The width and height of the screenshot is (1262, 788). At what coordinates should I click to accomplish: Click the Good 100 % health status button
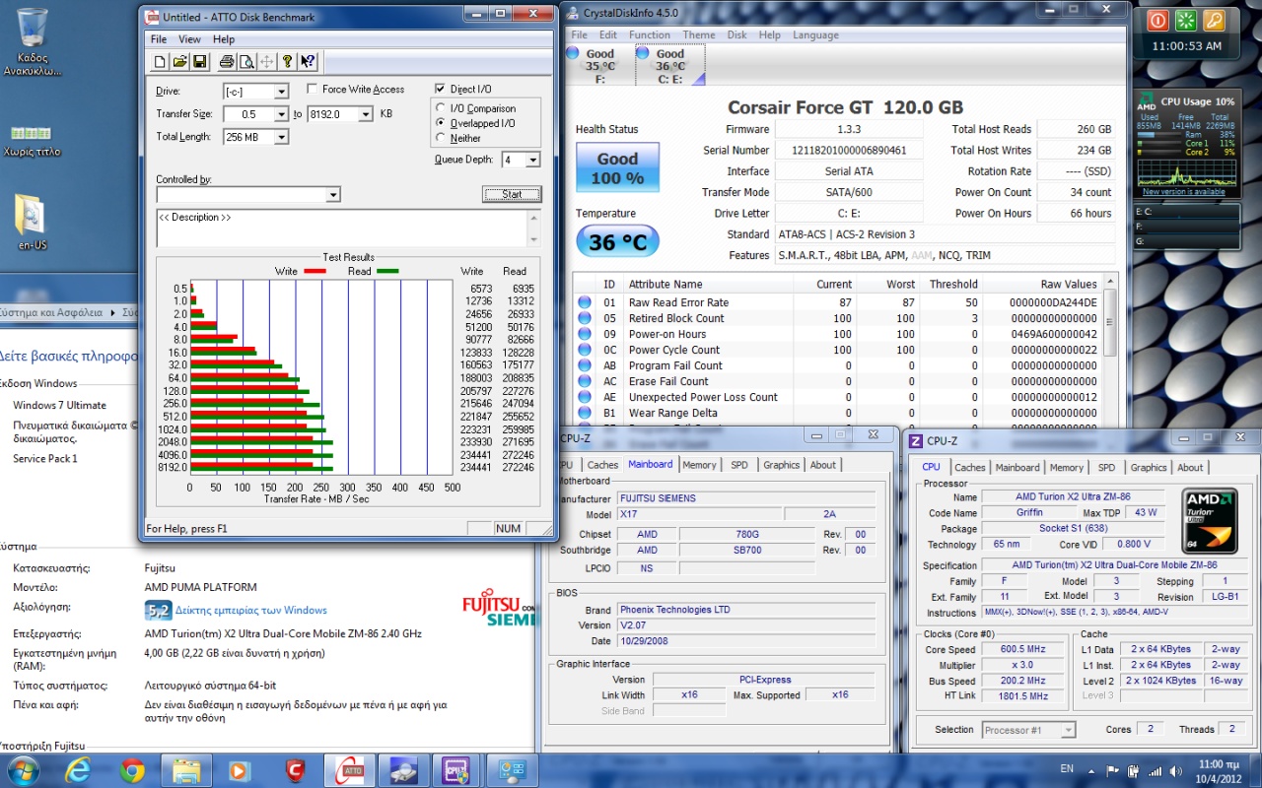pos(617,168)
